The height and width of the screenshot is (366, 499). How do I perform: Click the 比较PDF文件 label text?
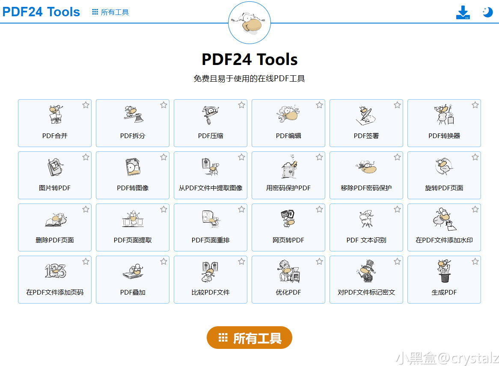211,292
